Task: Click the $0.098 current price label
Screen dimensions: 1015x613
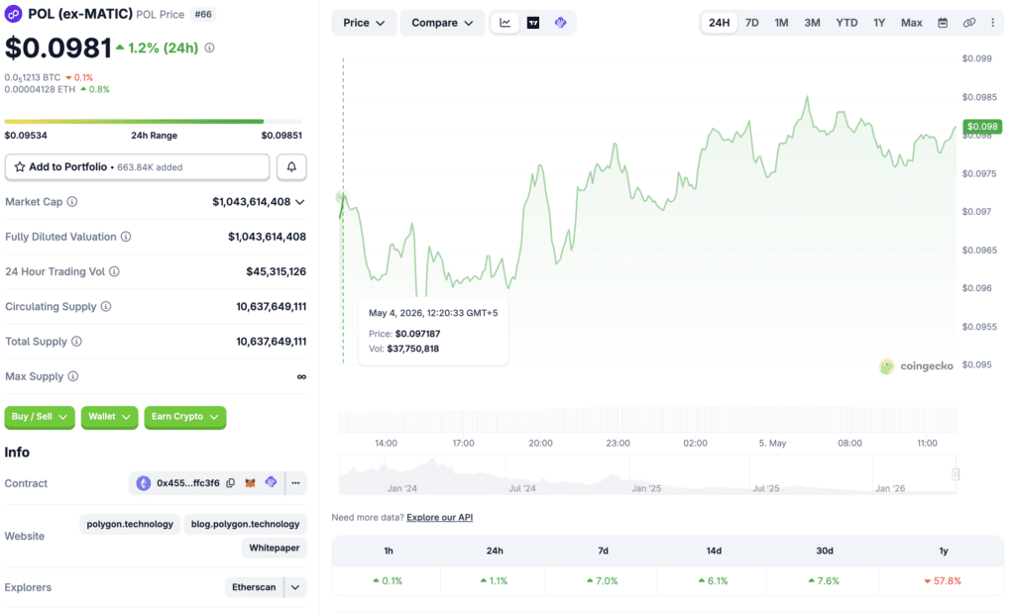Action: click(x=982, y=127)
